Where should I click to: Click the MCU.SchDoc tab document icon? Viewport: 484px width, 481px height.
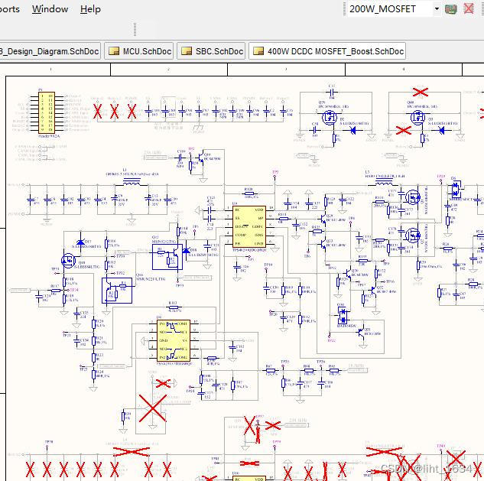click(x=114, y=51)
